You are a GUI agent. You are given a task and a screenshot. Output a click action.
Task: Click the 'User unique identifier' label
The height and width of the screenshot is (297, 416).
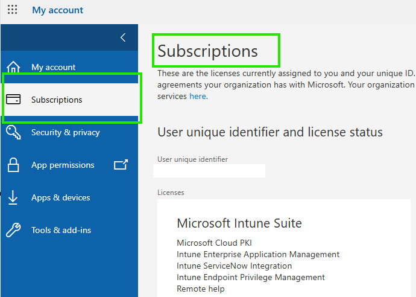click(x=192, y=159)
